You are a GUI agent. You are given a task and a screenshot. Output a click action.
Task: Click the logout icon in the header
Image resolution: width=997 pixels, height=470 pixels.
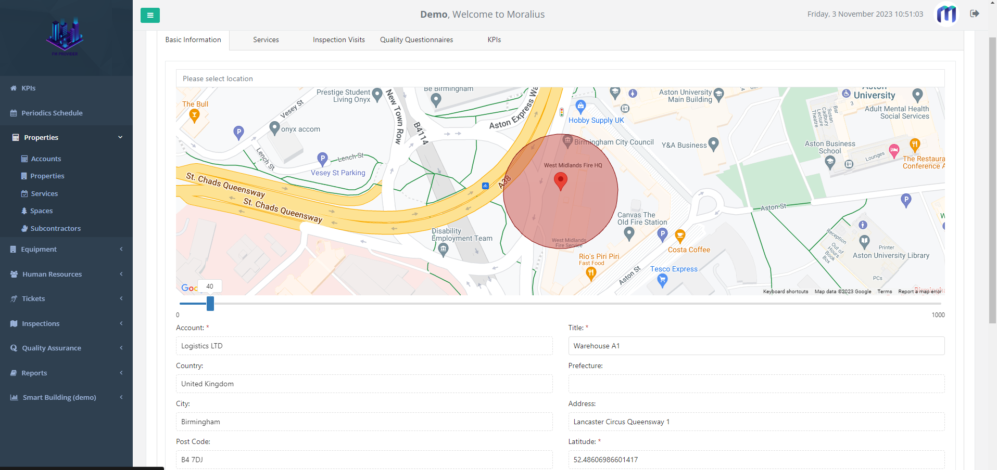click(x=975, y=14)
